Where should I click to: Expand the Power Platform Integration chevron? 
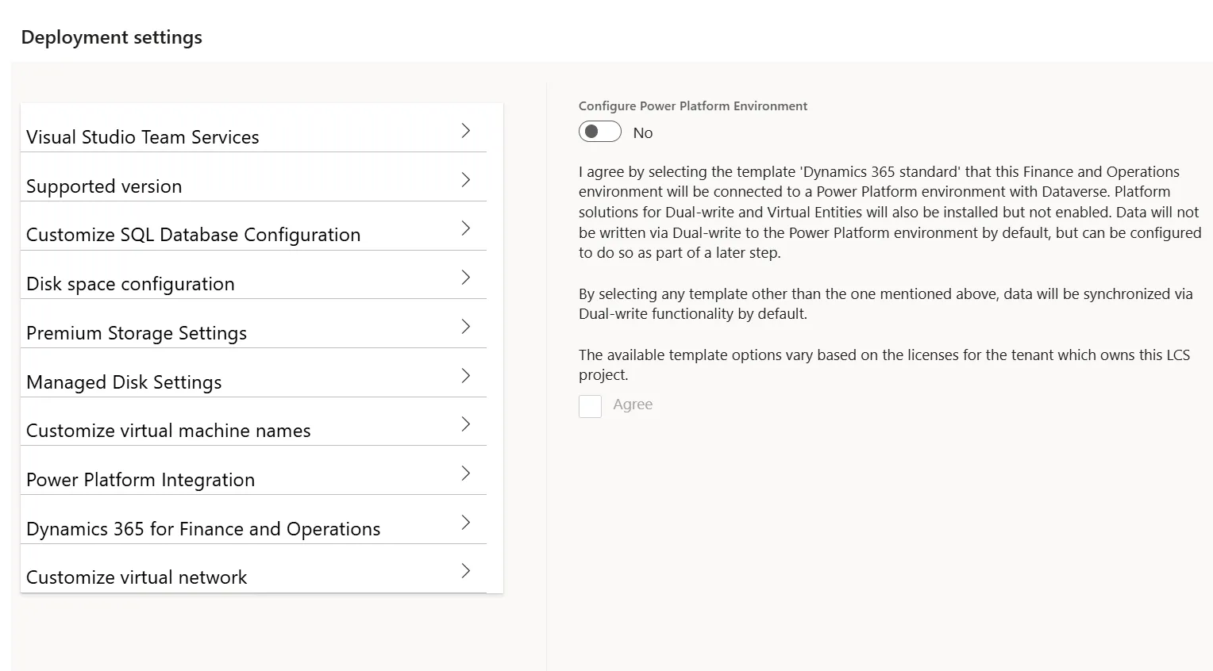click(466, 474)
